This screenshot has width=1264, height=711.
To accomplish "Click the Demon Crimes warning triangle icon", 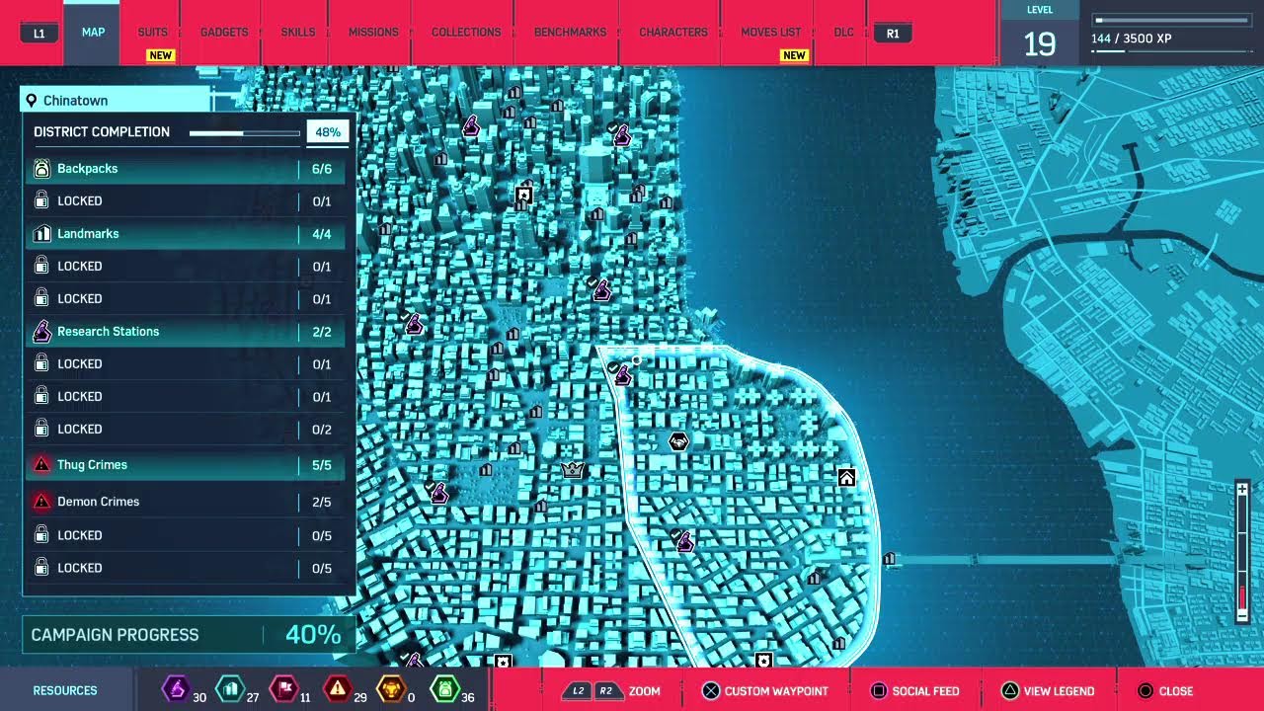I will 41,502.
